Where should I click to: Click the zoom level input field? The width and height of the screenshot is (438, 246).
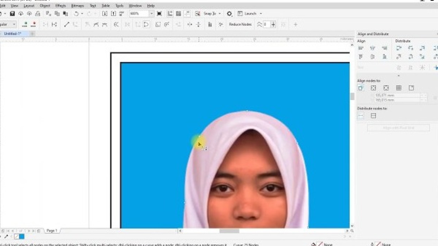[139, 13]
